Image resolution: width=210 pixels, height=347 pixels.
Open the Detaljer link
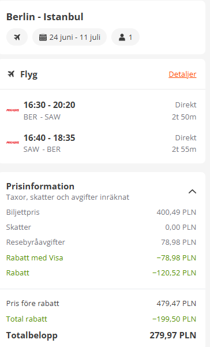[x=182, y=74]
